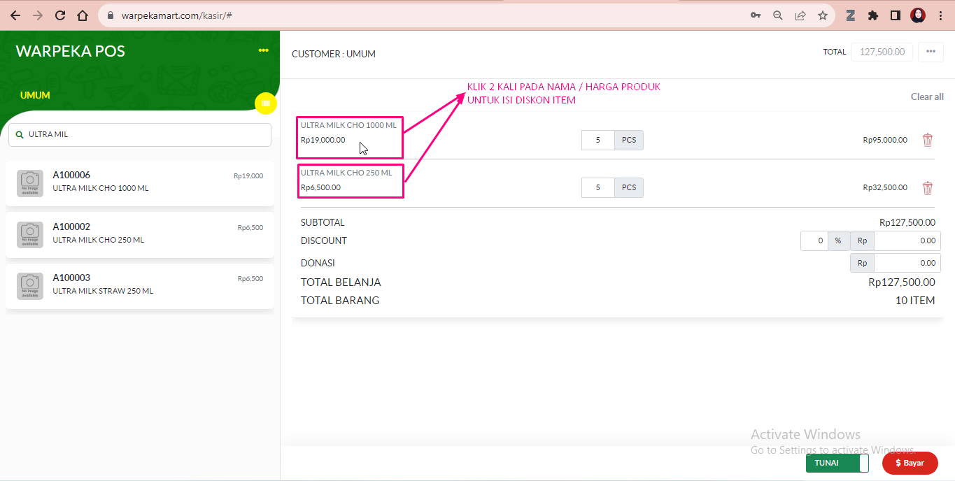Click the yellow round customer button
The width and height of the screenshot is (955, 481).
point(265,103)
